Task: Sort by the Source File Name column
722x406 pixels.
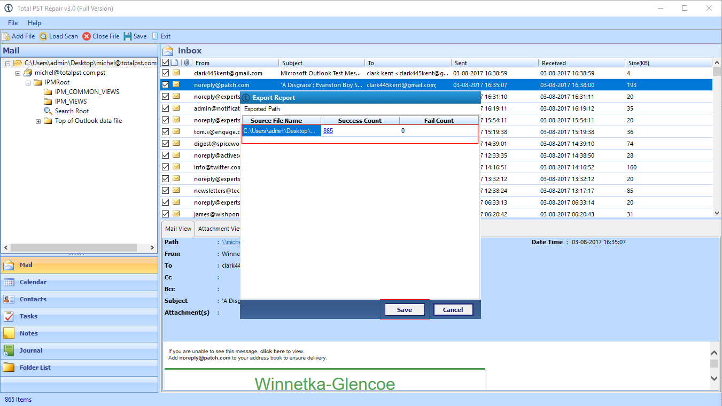Action: click(x=281, y=121)
